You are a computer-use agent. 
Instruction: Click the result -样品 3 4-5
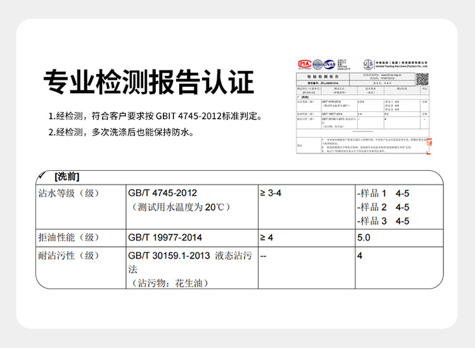pyautogui.click(x=384, y=221)
